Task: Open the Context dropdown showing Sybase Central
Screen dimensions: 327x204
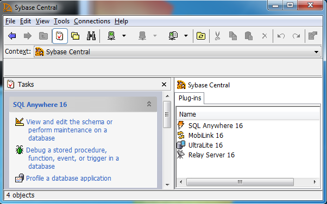Action: [x=178, y=52]
